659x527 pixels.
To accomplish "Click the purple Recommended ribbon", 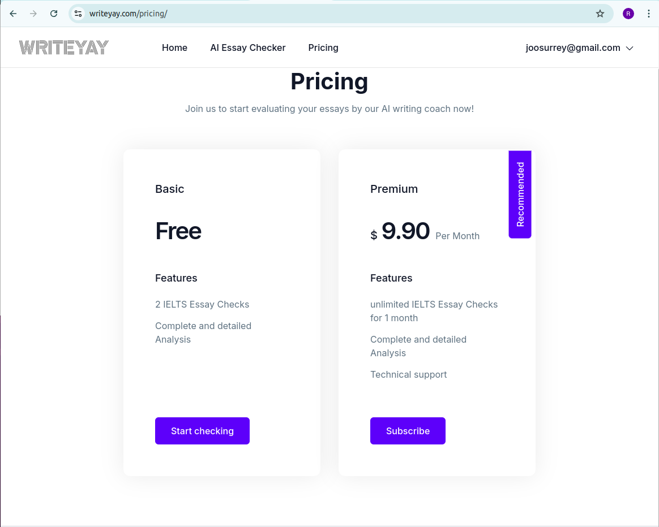I will (x=520, y=194).
